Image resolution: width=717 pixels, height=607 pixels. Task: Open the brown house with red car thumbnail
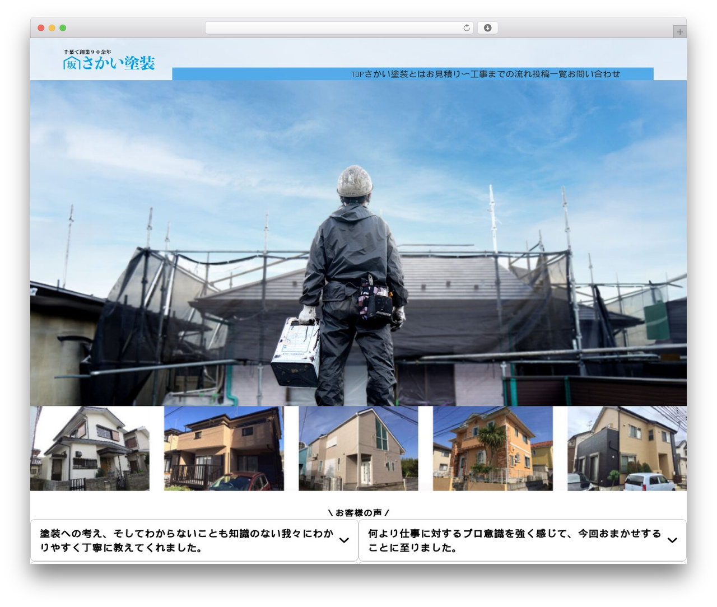point(224,449)
